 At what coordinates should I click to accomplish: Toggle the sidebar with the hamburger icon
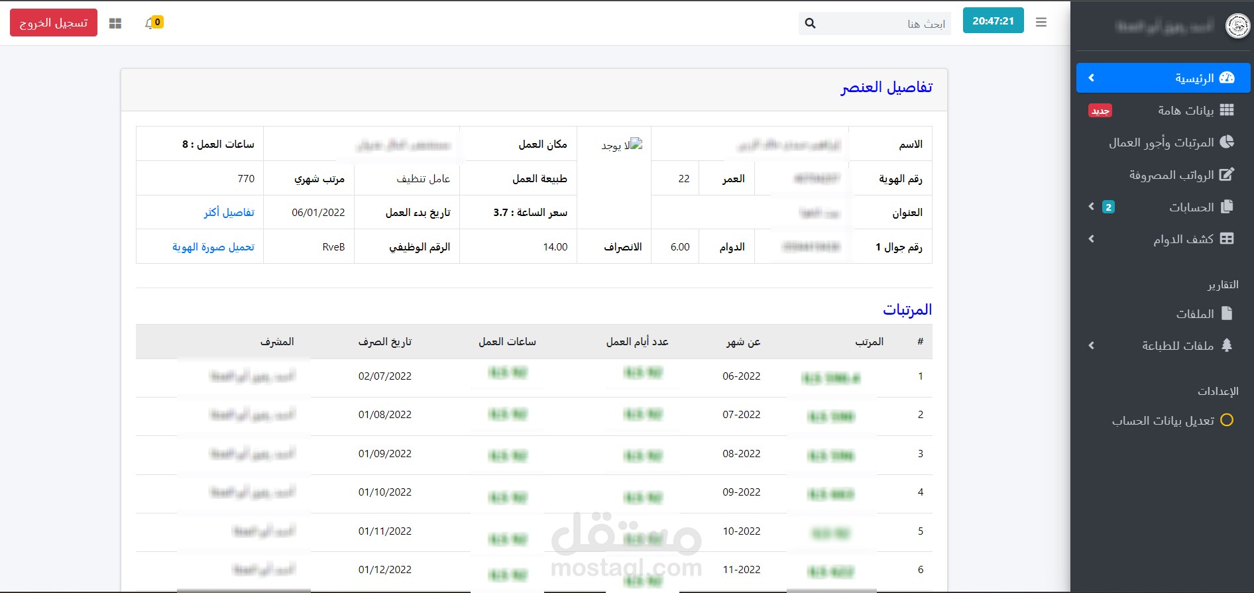[1041, 23]
